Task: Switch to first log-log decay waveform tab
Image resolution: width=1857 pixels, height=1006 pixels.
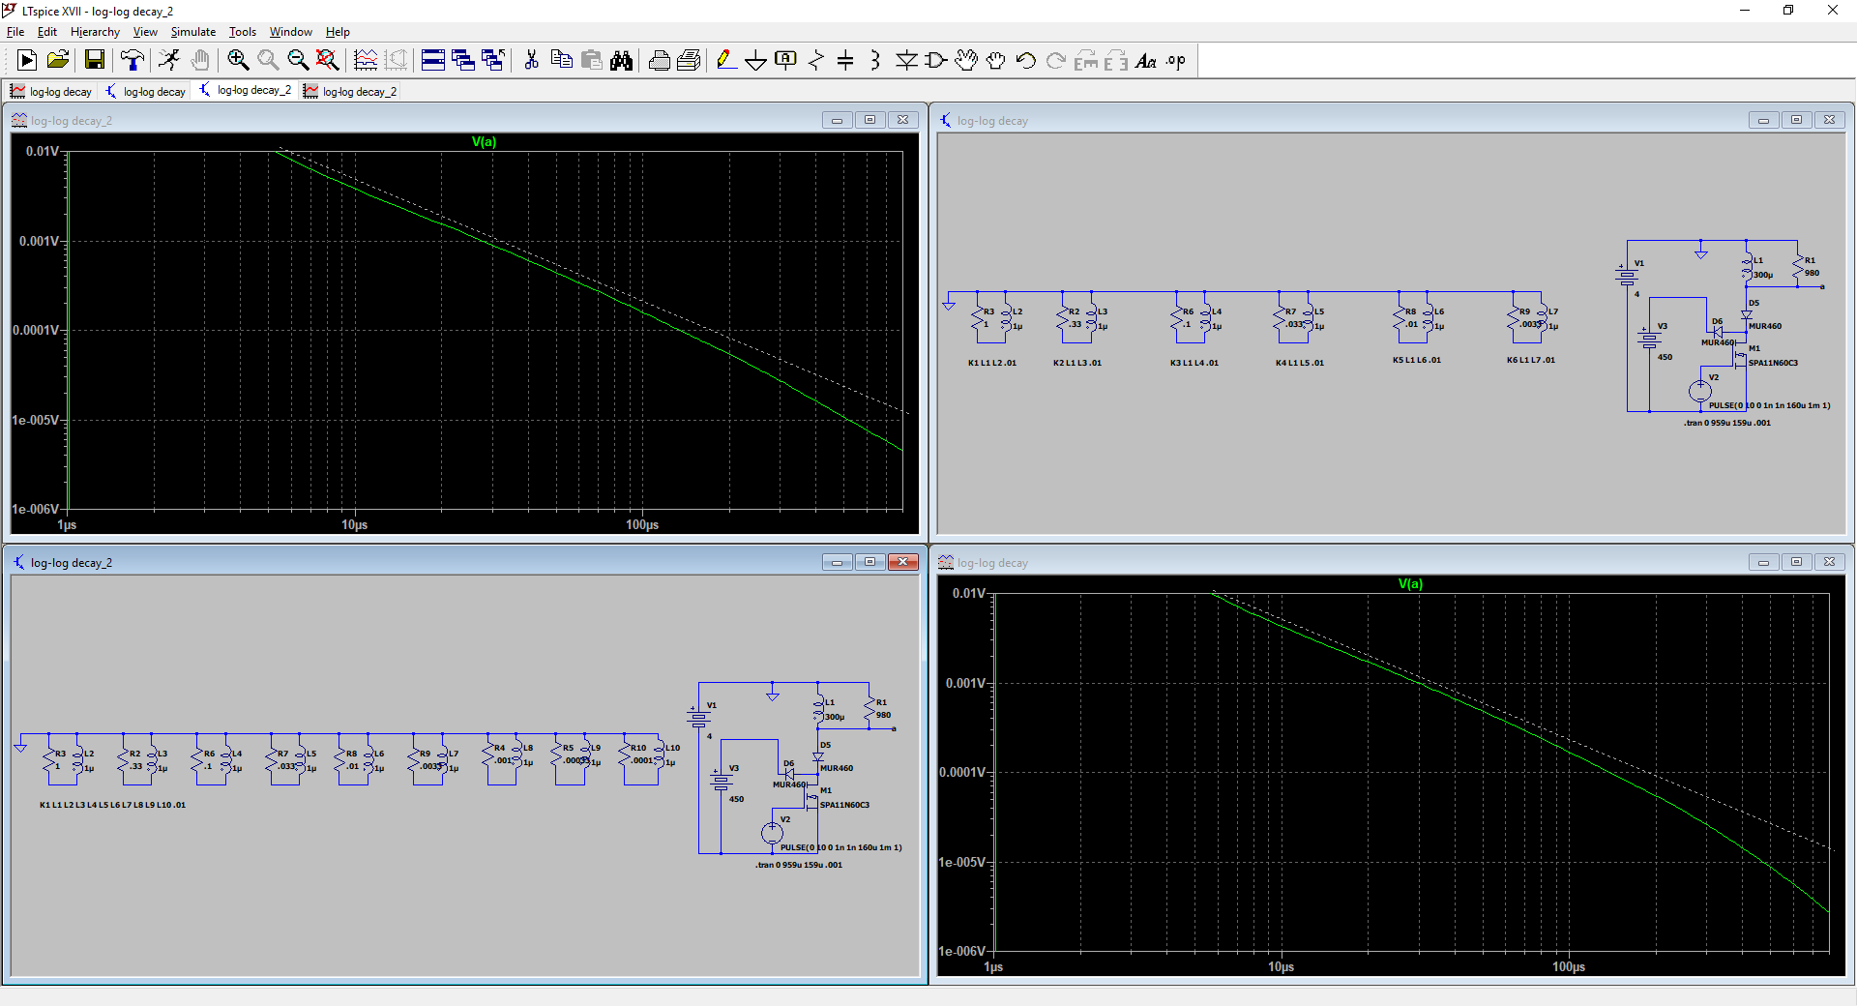Action: tap(52, 91)
